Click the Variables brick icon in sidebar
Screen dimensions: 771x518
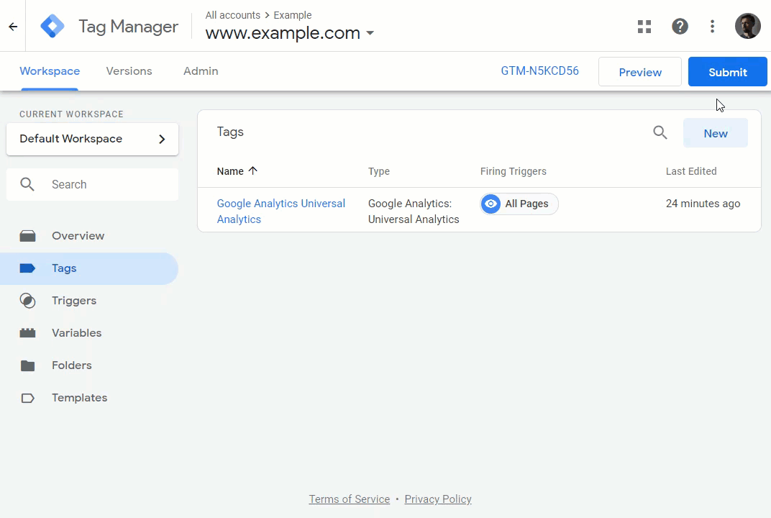[27, 333]
